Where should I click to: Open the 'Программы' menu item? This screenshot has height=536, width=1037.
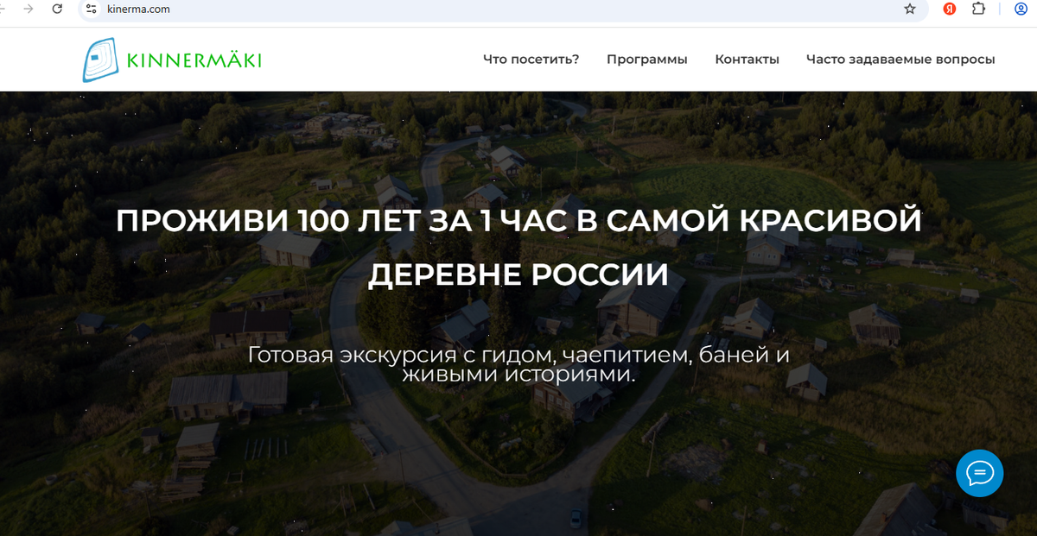647,59
